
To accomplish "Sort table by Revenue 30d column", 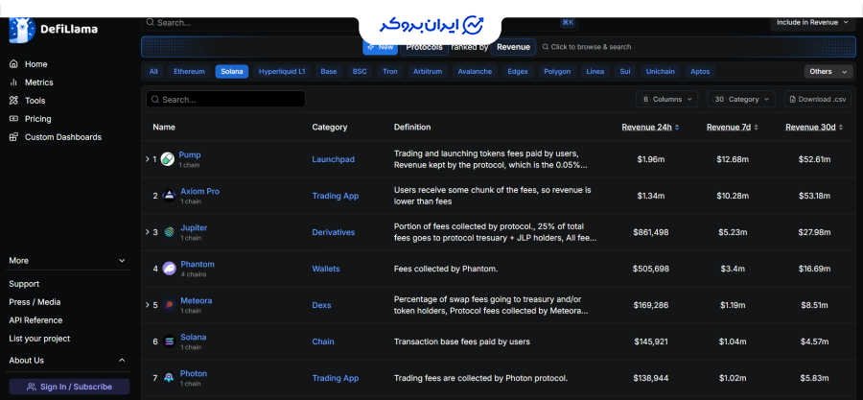I will click(816, 127).
